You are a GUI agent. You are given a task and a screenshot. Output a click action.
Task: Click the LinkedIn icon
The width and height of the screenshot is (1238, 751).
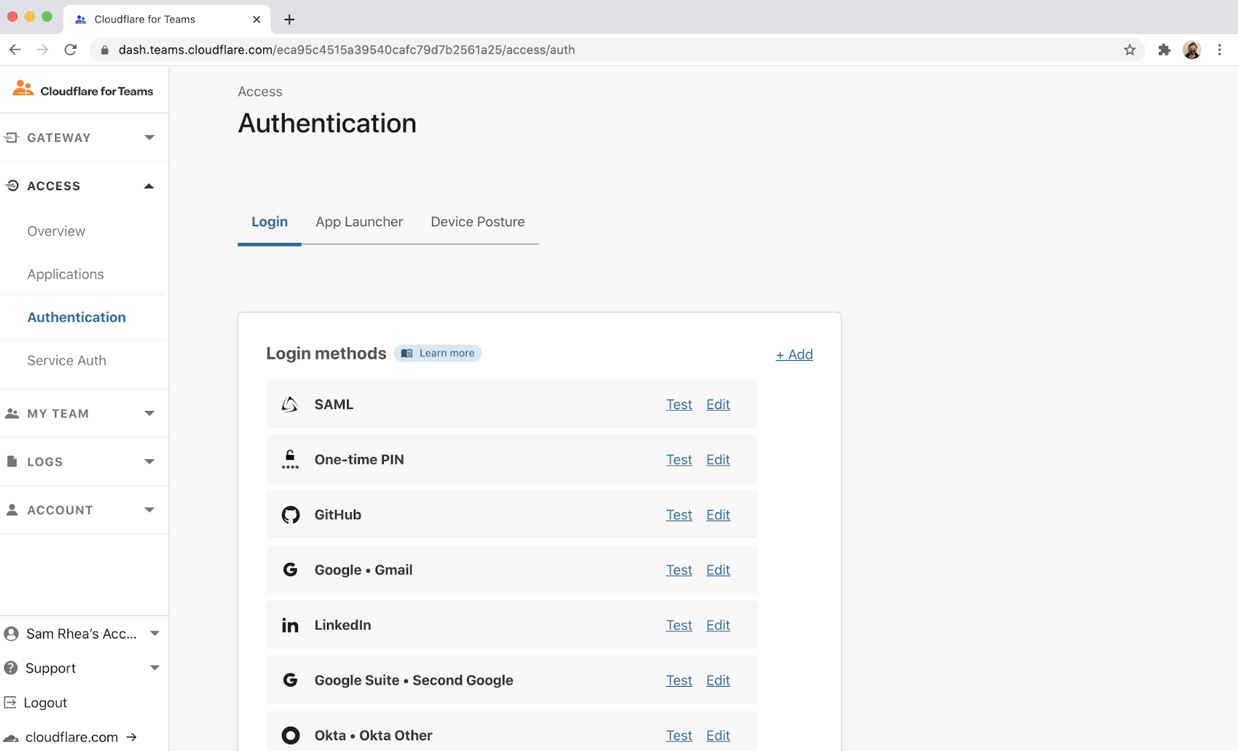pos(290,625)
